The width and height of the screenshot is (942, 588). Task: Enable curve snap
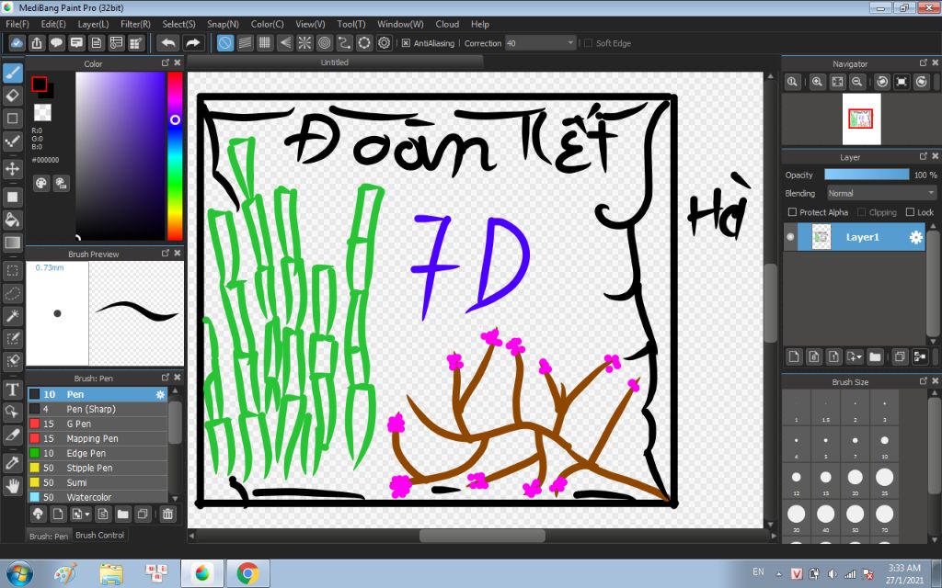344,43
